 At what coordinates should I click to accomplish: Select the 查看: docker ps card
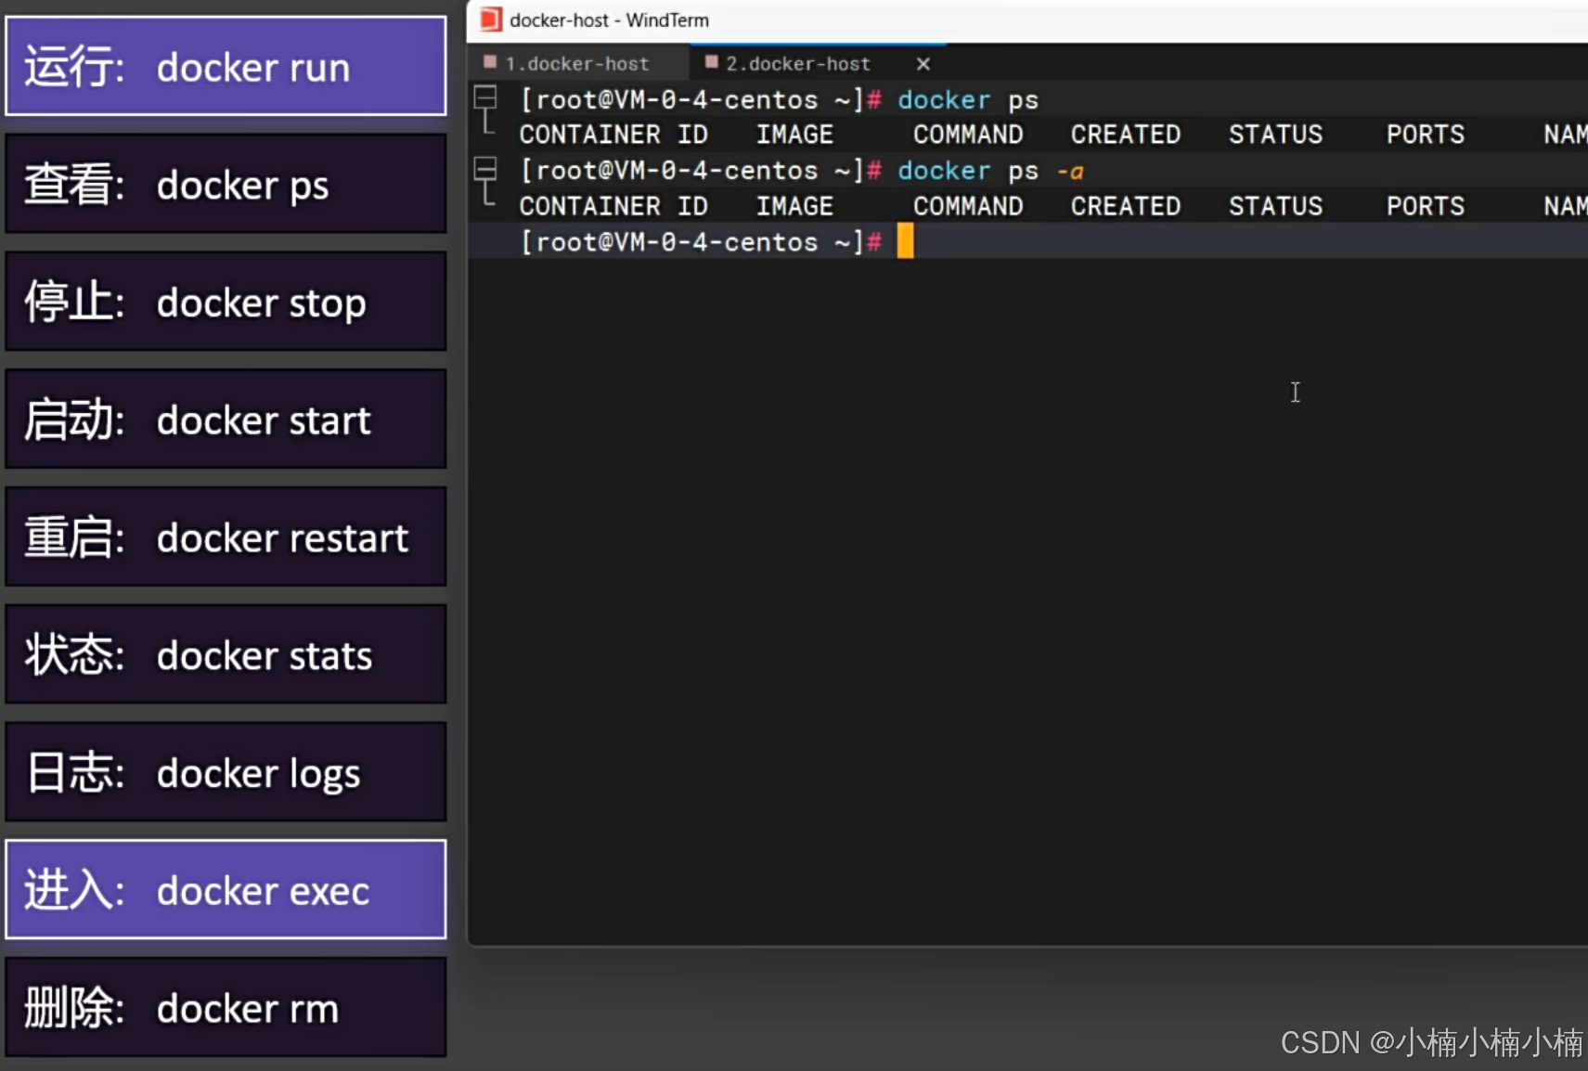[226, 184]
